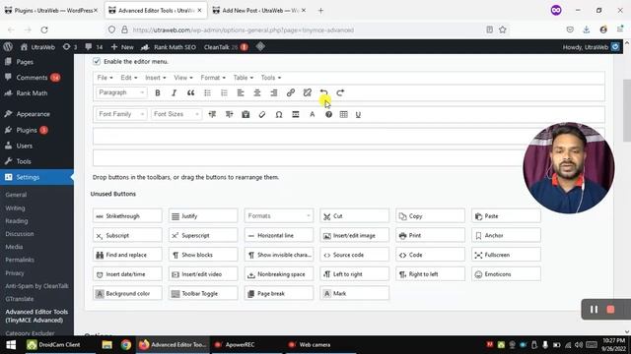This screenshot has height=354, width=631.
Task: Open the Font Sizes dropdown
Action: (x=175, y=114)
